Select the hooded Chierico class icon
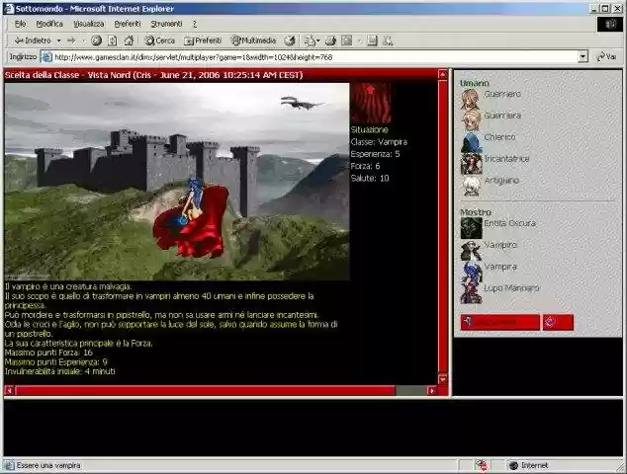This screenshot has width=627, height=474. click(471, 142)
